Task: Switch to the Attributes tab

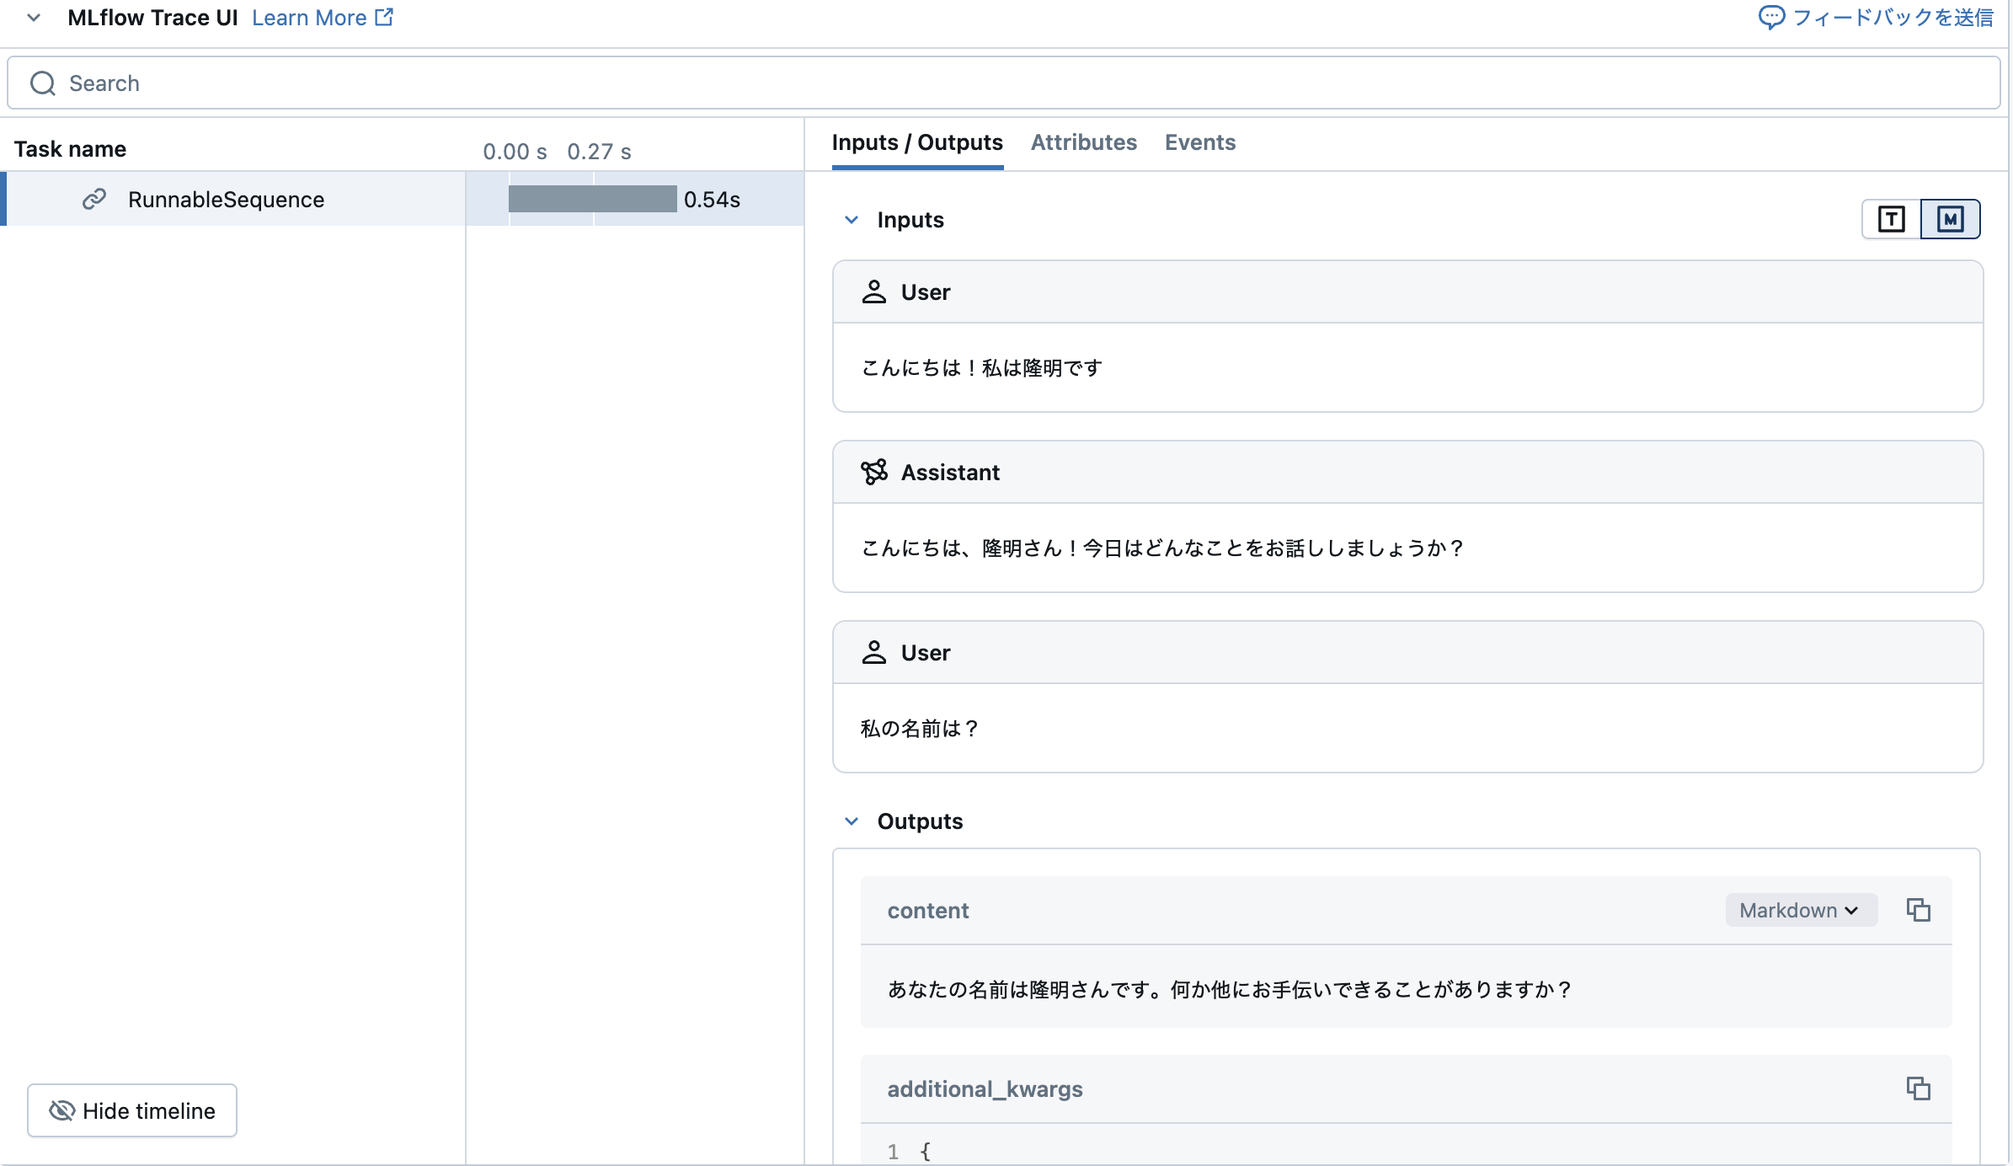Action: [1084, 142]
